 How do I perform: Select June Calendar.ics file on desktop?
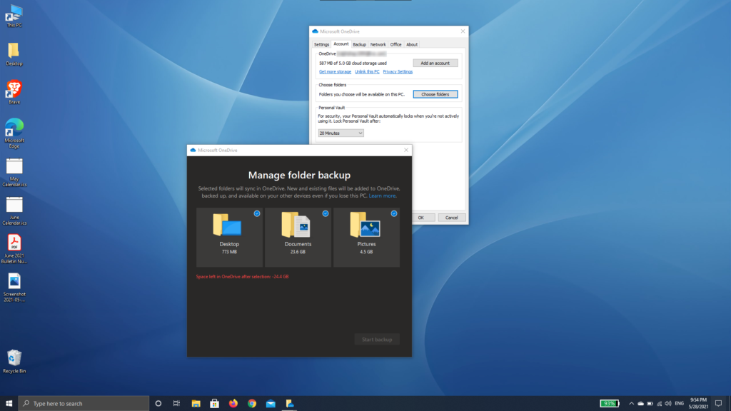coord(14,210)
